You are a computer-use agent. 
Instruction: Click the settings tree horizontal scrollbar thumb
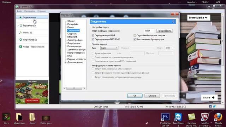[x=74, y=88]
